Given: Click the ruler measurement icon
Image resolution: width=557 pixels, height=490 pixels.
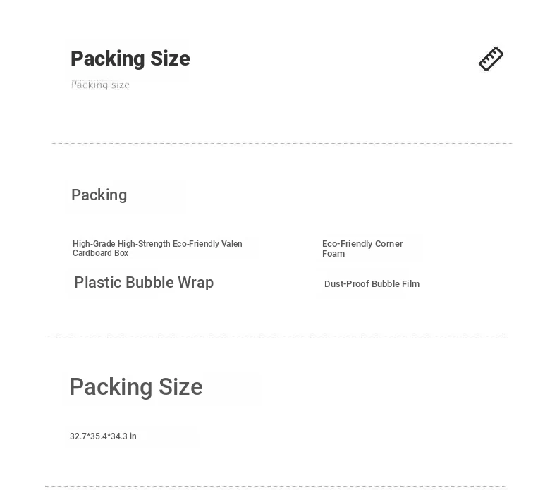Looking at the screenshot, I should (491, 59).
